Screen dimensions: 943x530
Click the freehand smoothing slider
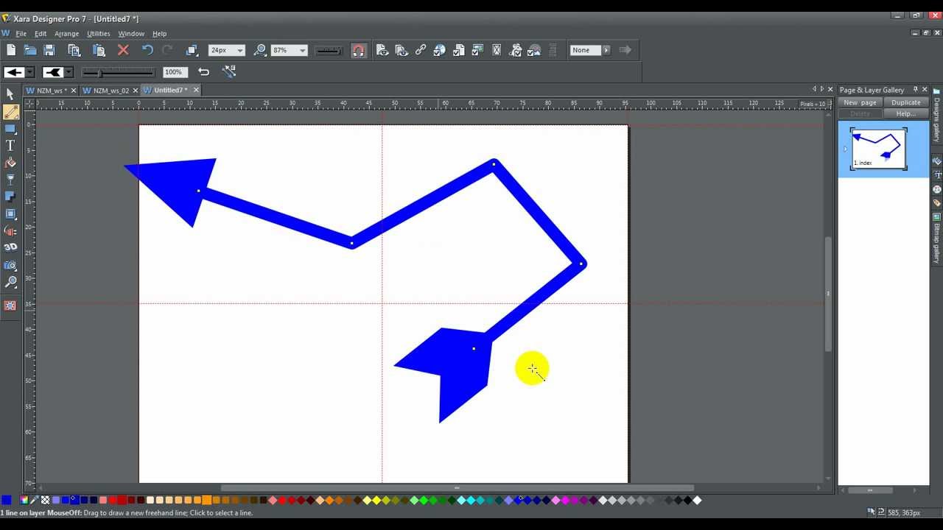pyautogui.click(x=118, y=72)
